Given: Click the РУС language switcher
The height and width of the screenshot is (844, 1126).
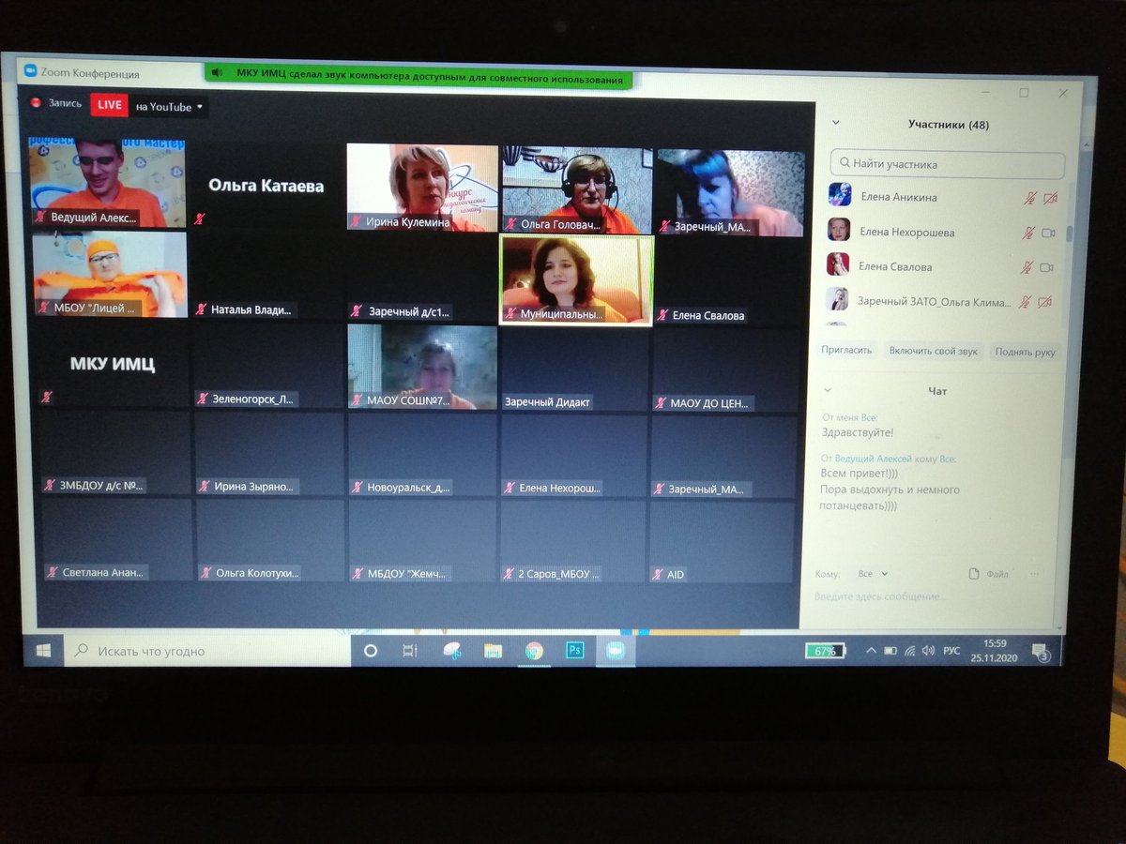Looking at the screenshot, I should click(951, 650).
